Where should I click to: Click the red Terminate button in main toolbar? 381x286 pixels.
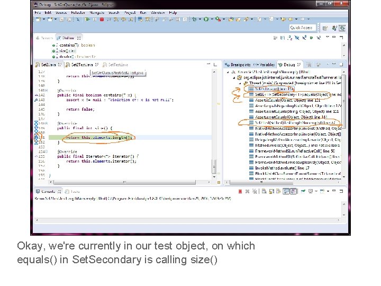pyautogui.click(x=102, y=20)
